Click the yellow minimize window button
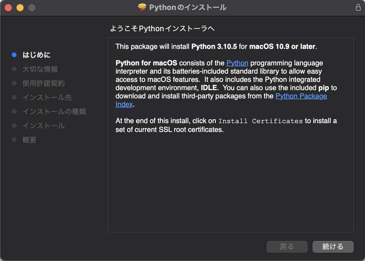Image resolution: width=365 pixels, height=261 pixels. click(20, 8)
